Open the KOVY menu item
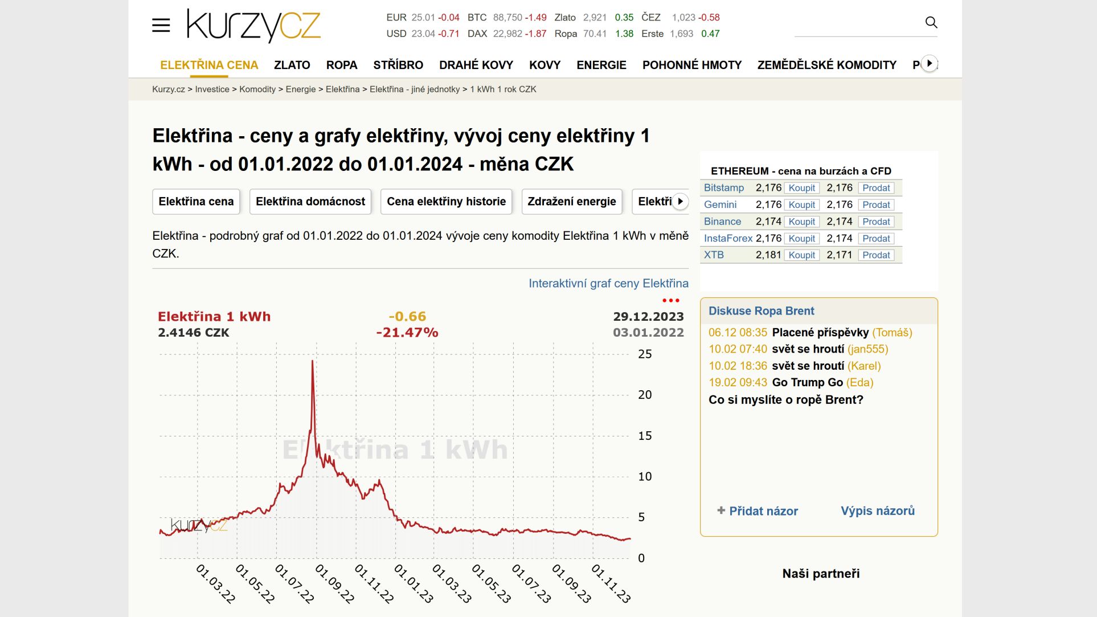1097x617 pixels. pyautogui.click(x=545, y=65)
